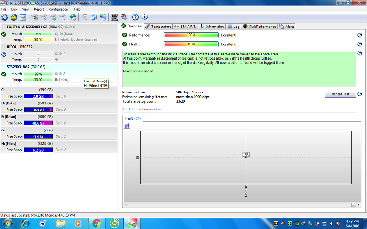Open the S.M.A.R.T. tab
This screenshot has width=367, height=229.
tap(185, 27)
